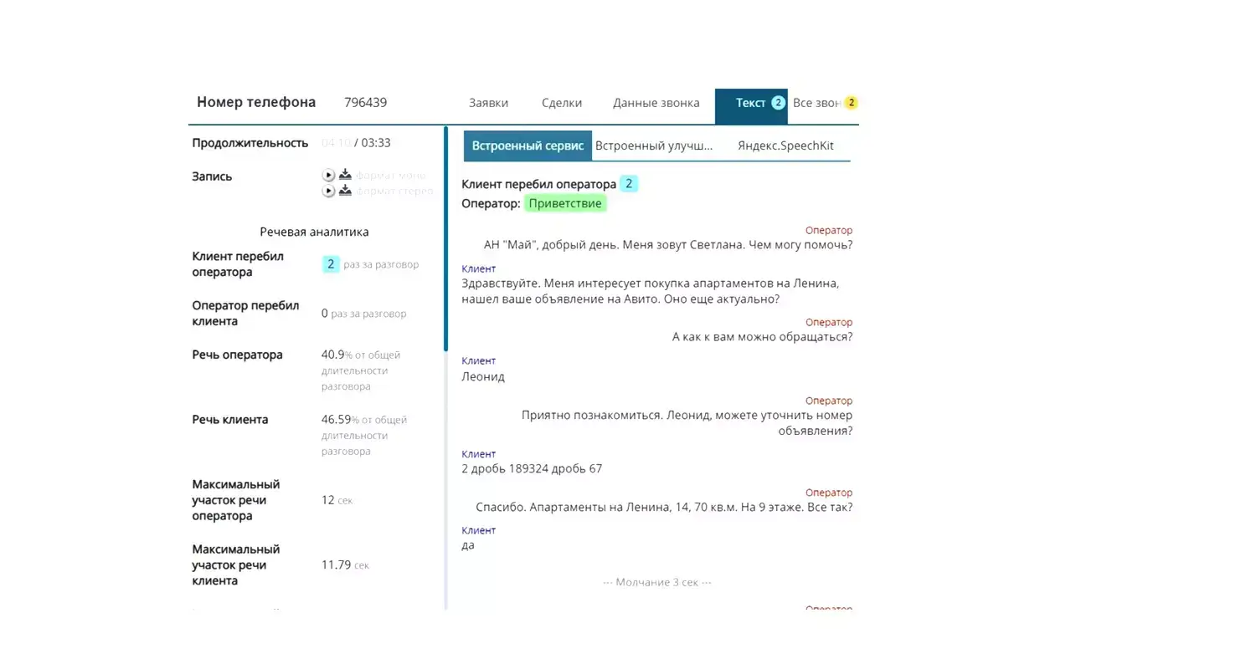Play the mono format recording

coord(328,176)
